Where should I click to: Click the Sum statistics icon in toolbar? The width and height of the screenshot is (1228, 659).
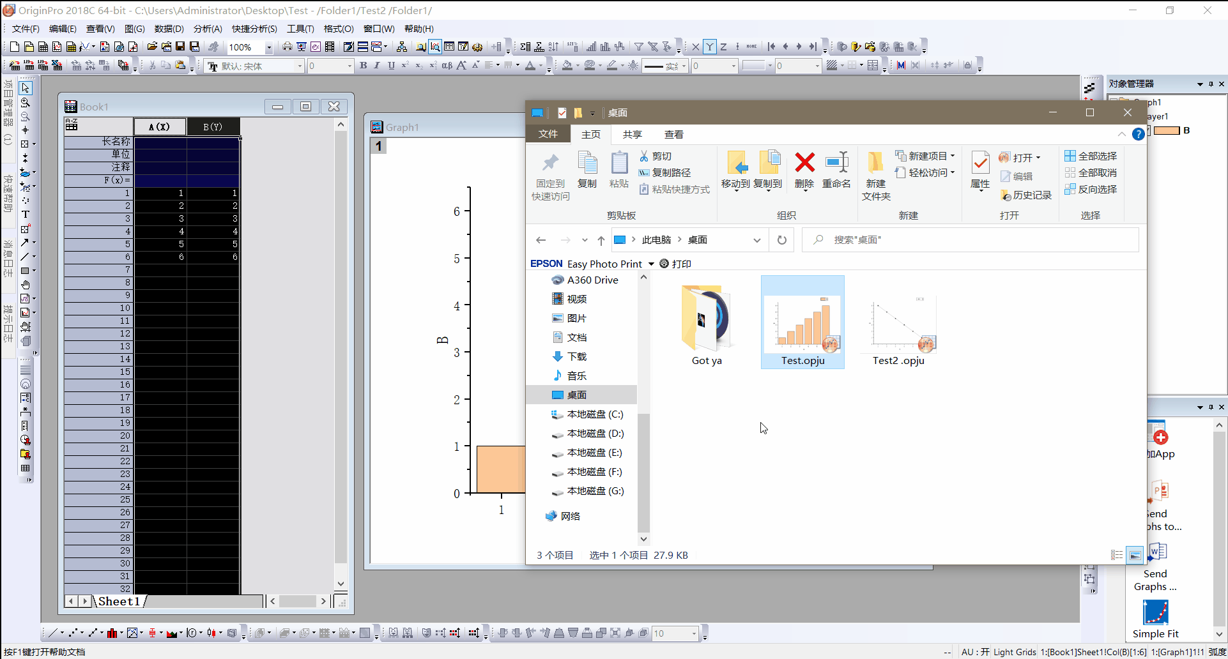(525, 47)
